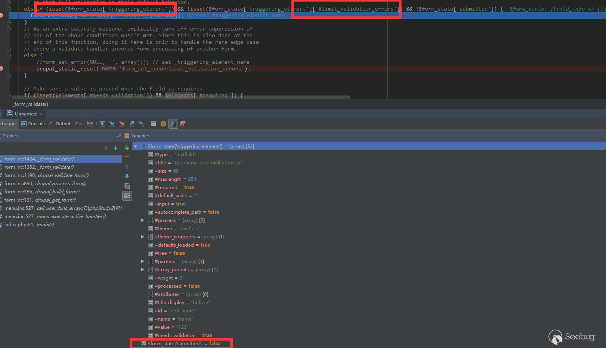The width and height of the screenshot is (606, 348).
Task: Toggle show watches in variables view
Action: click(127, 196)
